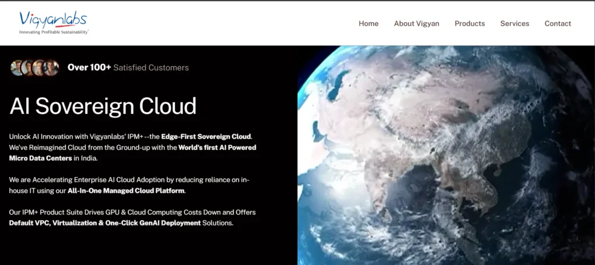Click 'Edge-First Sovereign Cloud' bold text
Image resolution: width=595 pixels, height=265 pixels.
[206, 137]
